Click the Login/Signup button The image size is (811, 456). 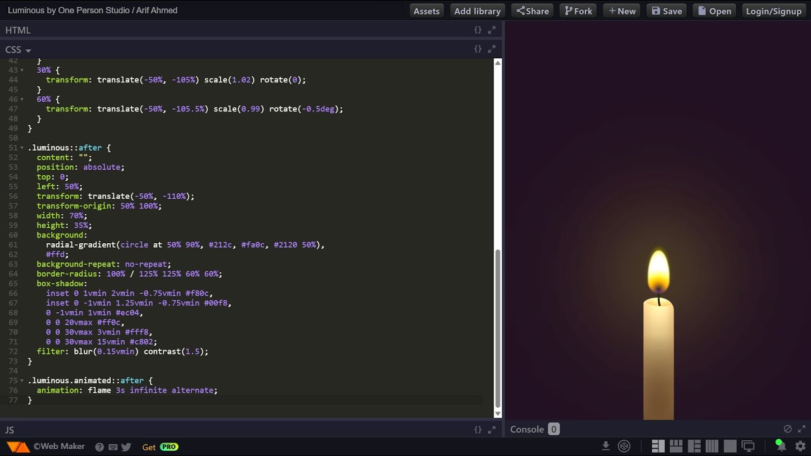[774, 11]
